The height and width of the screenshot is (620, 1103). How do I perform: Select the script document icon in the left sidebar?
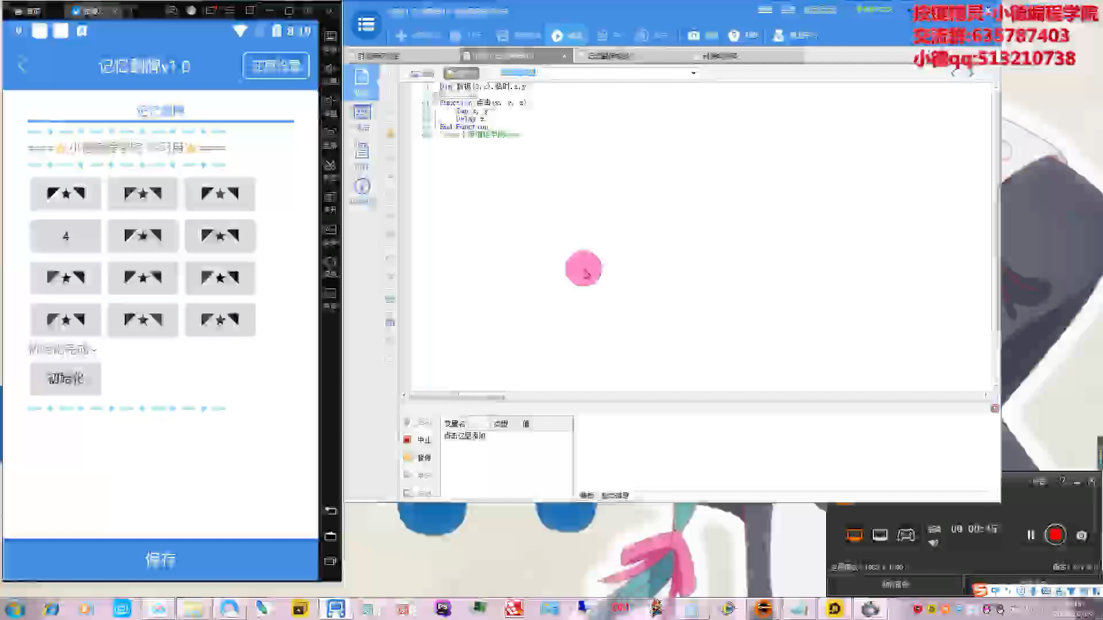pyautogui.click(x=362, y=77)
